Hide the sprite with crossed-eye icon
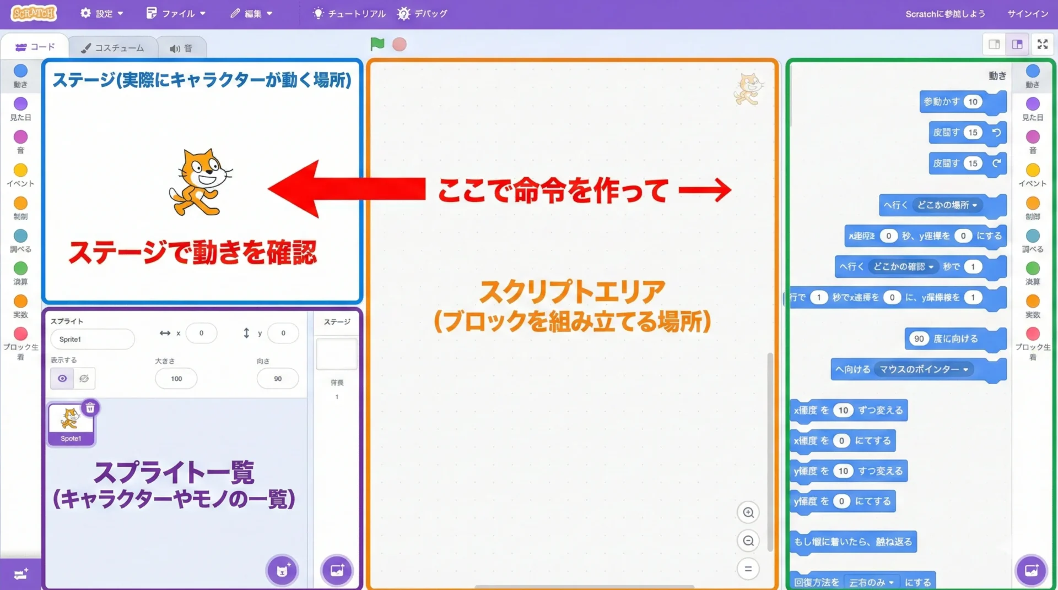 (84, 379)
